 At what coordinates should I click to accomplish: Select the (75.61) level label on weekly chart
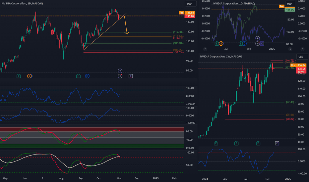290,115
